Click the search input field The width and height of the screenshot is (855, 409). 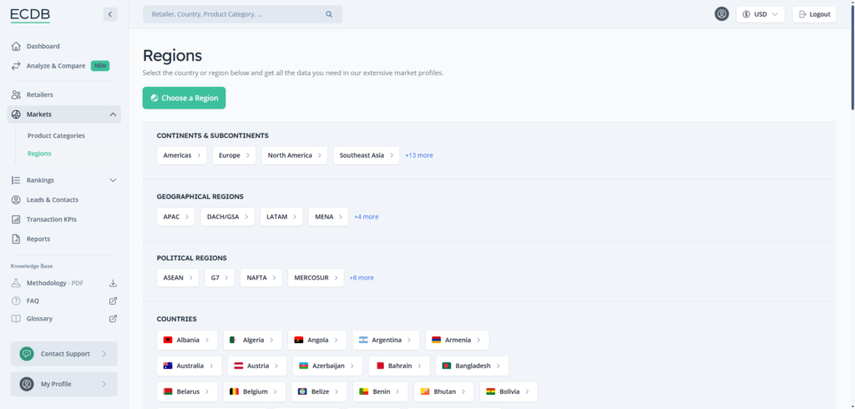[x=234, y=14]
